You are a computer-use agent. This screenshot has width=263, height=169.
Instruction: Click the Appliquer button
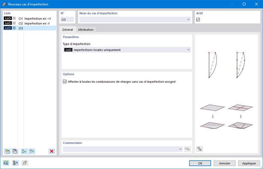tap(249, 163)
